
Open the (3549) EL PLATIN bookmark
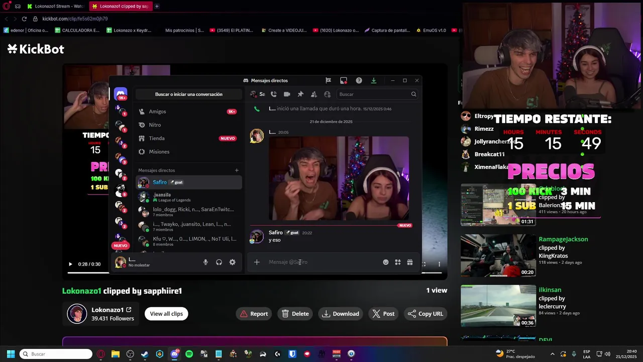pyautogui.click(x=232, y=30)
